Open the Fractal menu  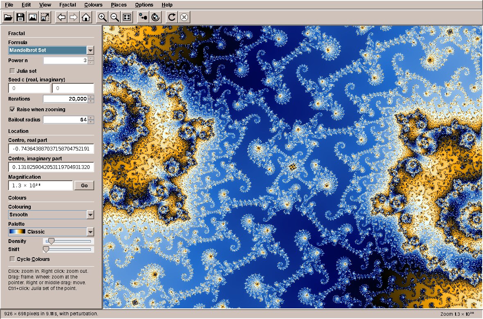pyautogui.click(x=68, y=4)
